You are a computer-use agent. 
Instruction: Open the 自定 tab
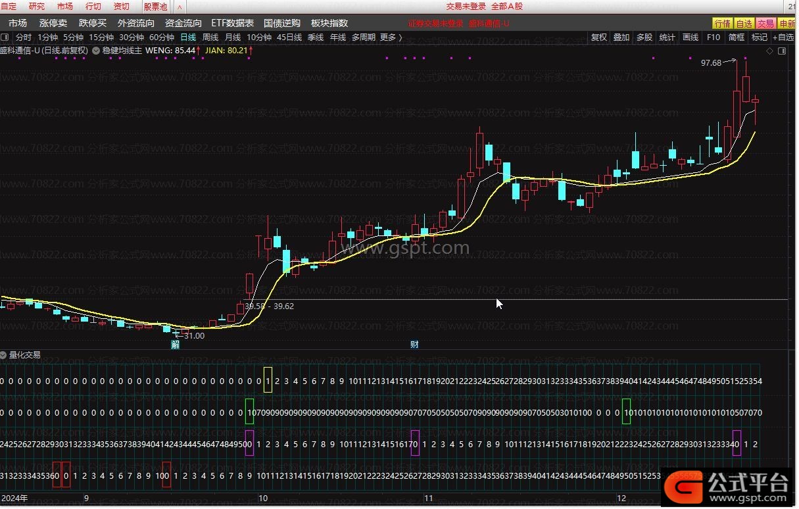pyautogui.click(x=9, y=7)
